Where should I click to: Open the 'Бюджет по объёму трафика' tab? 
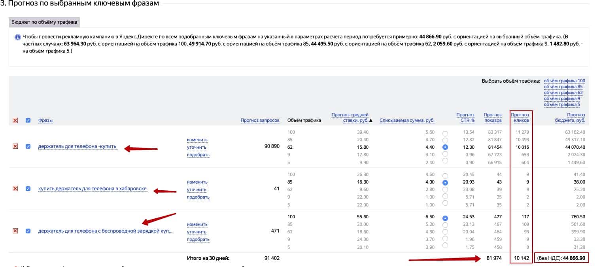[44, 22]
